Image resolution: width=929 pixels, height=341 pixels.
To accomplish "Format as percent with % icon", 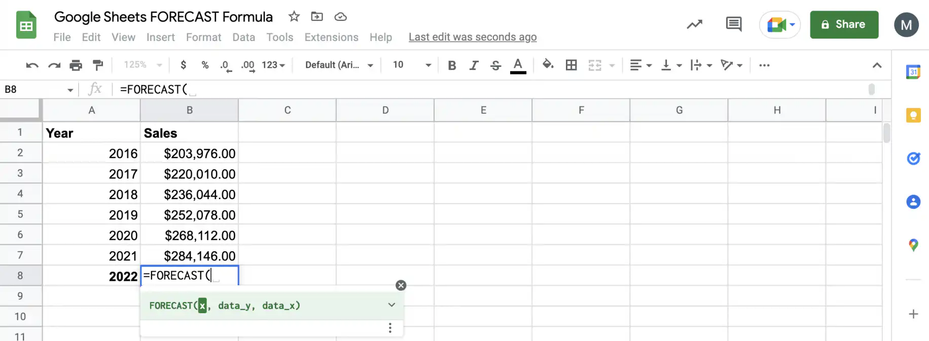I will click(x=205, y=65).
